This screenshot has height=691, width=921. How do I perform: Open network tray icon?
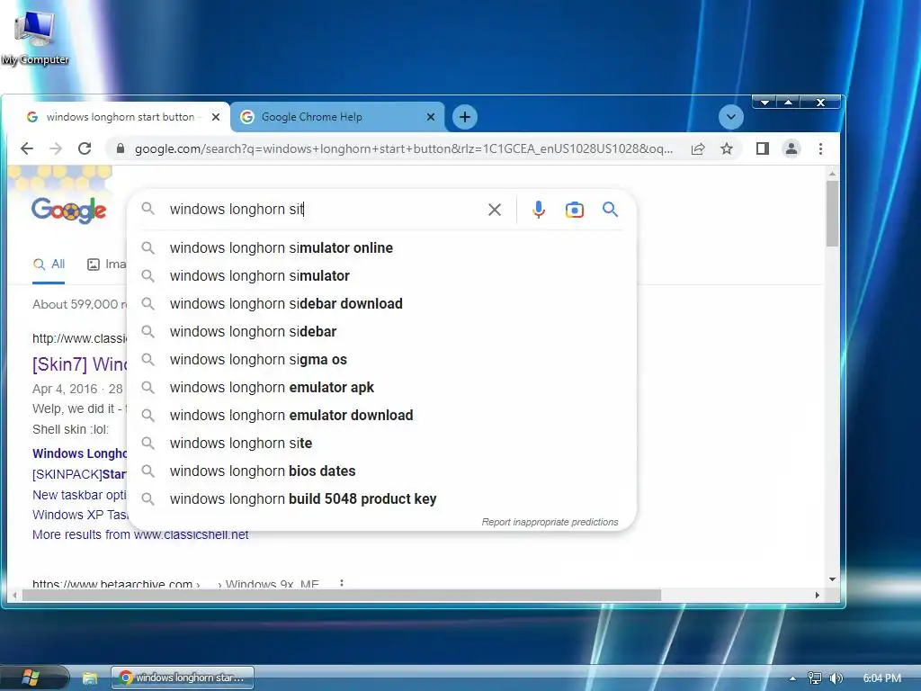tap(815, 678)
